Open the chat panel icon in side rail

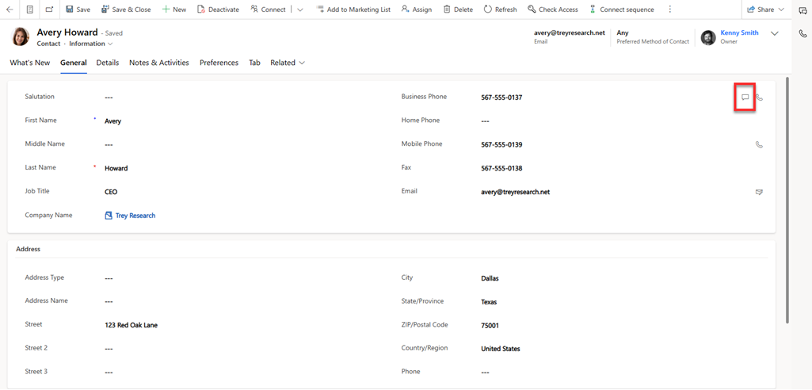point(802,10)
